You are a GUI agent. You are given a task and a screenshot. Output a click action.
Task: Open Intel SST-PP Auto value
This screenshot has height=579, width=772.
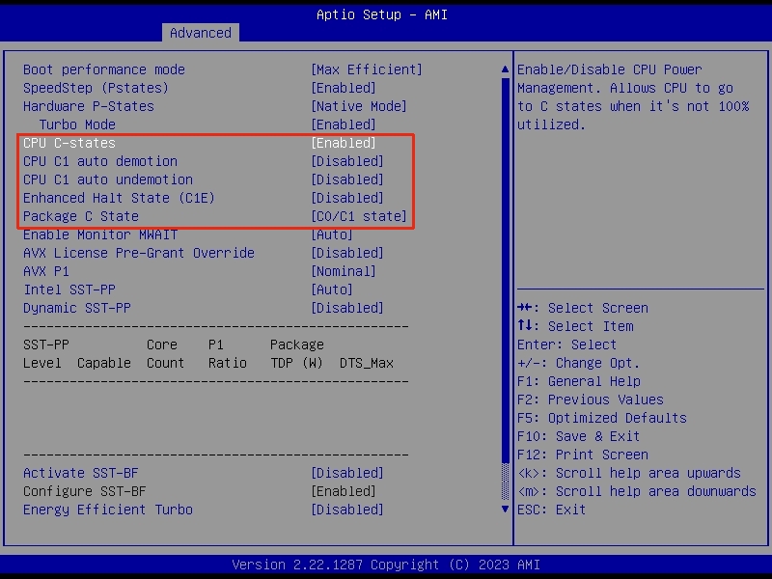[x=331, y=289]
